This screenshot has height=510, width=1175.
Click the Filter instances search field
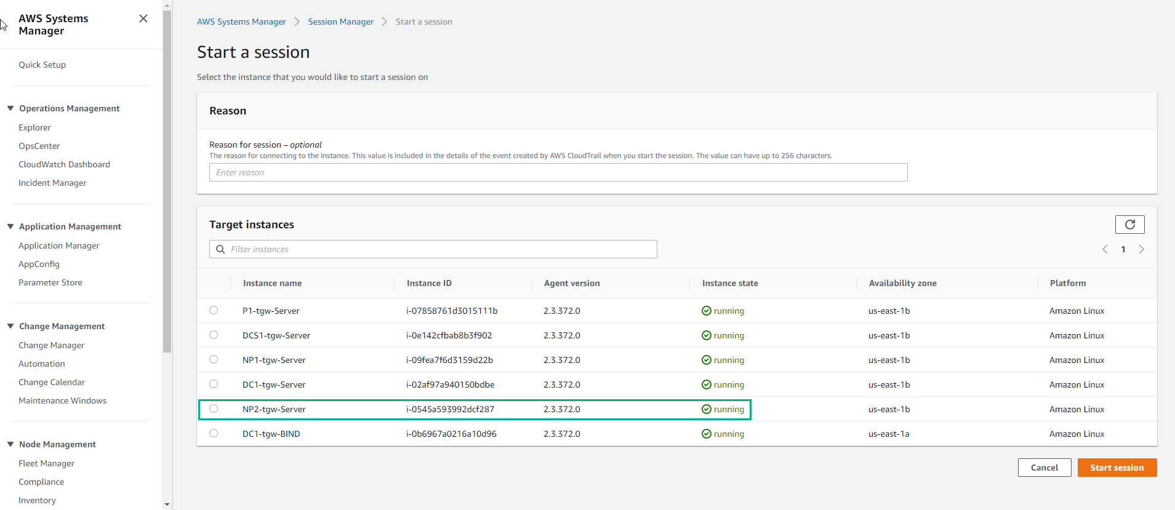pyautogui.click(x=433, y=249)
